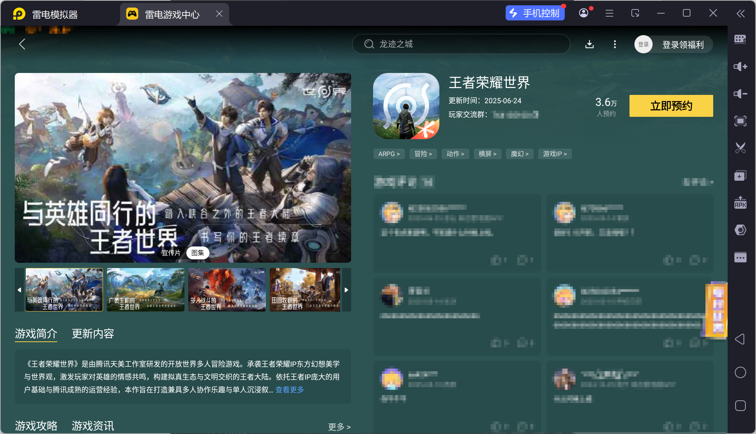Click the install APK sidebar icon
Image resolution: width=756 pixels, height=434 pixels.
[x=740, y=203]
